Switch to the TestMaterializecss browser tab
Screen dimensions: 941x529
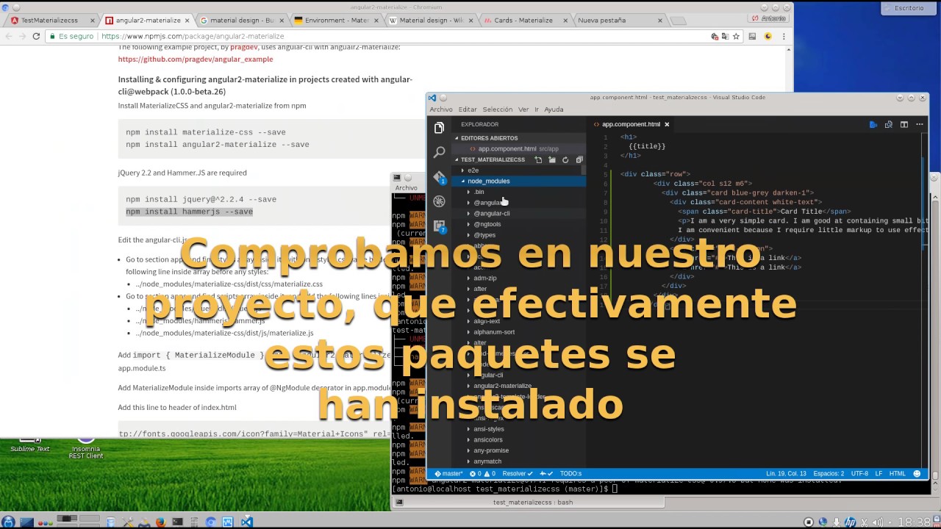[50, 21]
